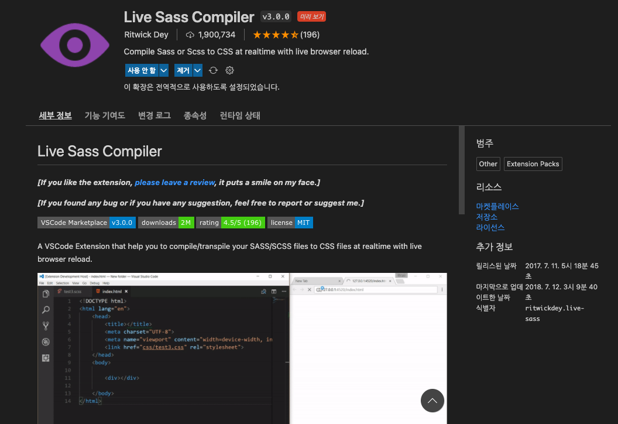The height and width of the screenshot is (424, 618).
Task: Click the download count cloud icon
Action: point(190,35)
